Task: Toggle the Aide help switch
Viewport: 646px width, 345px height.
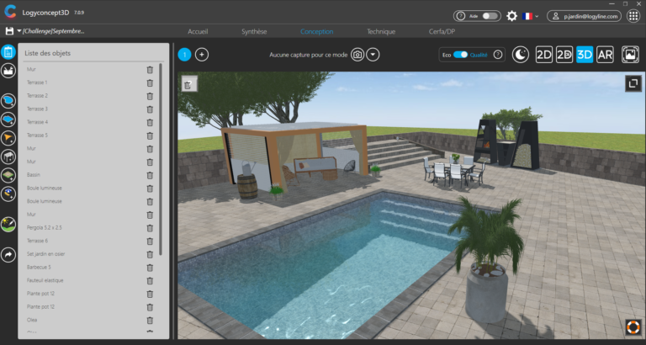Action: [490, 16]
